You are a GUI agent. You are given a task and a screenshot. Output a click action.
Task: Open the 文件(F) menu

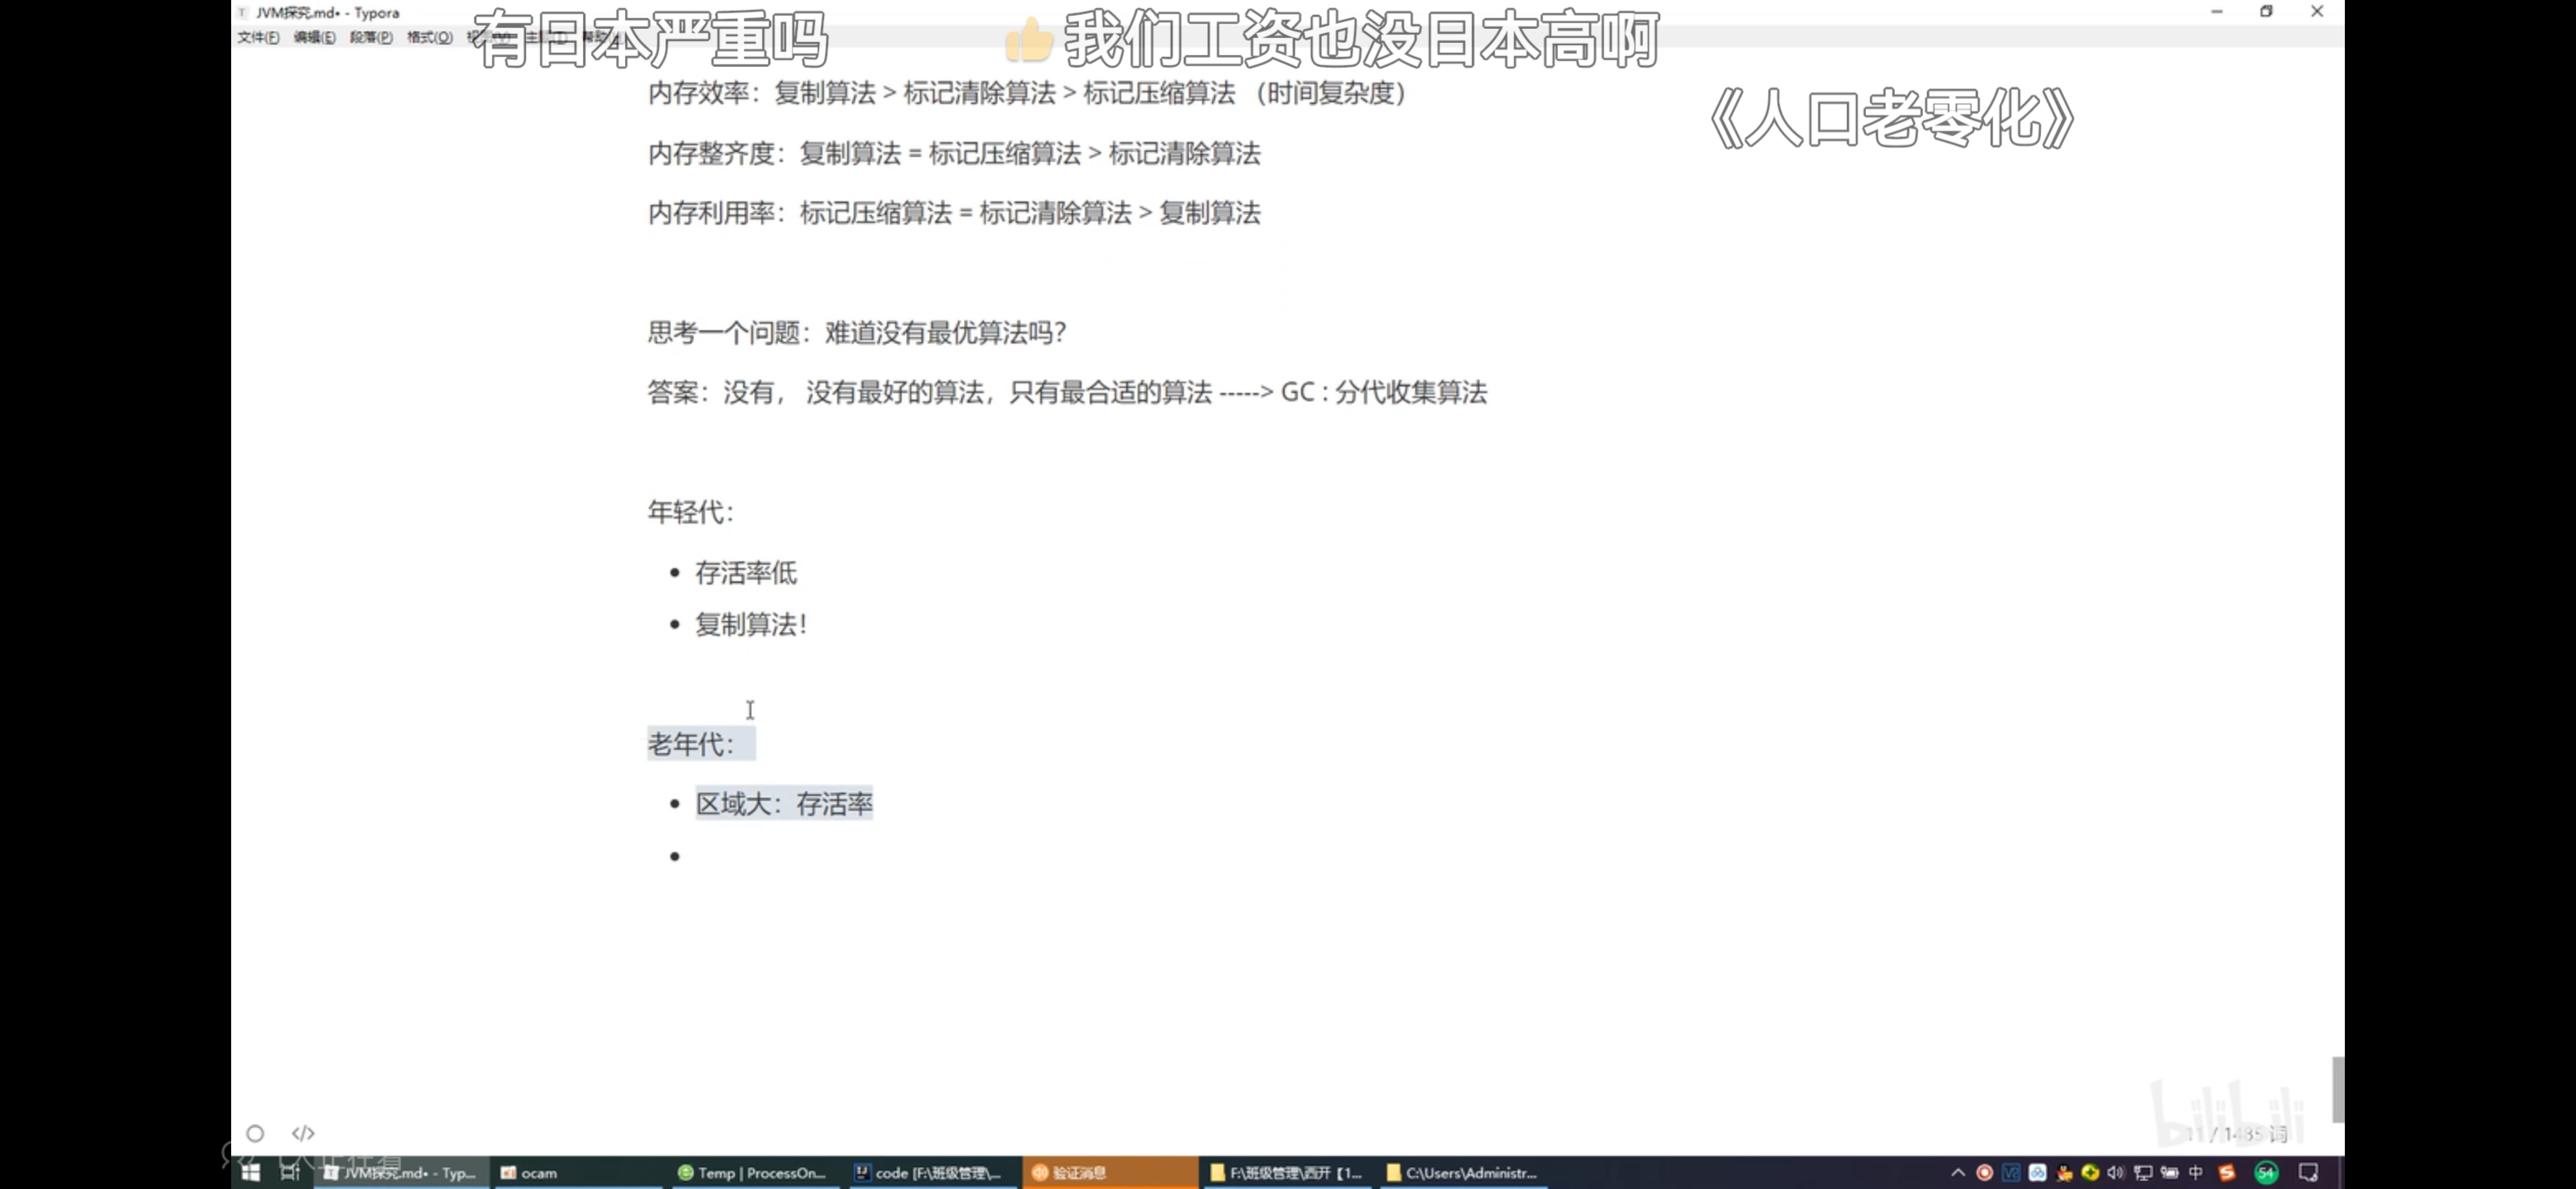pyautogui.click(x=258, y=37)
